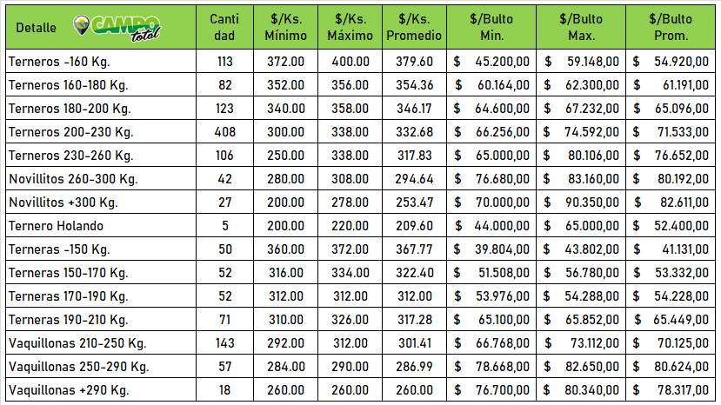
Task: Click the Detalle column header
Action: pyautogui.click(x=36, y=28)
